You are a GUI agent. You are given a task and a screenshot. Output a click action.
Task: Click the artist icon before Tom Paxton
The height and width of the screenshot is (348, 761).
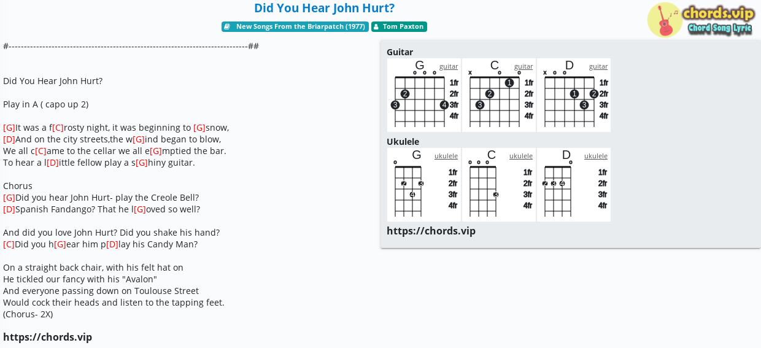pos(376,26)
